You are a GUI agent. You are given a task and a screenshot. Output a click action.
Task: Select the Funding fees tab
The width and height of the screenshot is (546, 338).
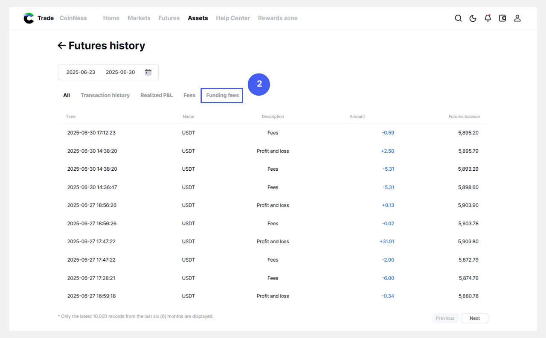[222, 95]
